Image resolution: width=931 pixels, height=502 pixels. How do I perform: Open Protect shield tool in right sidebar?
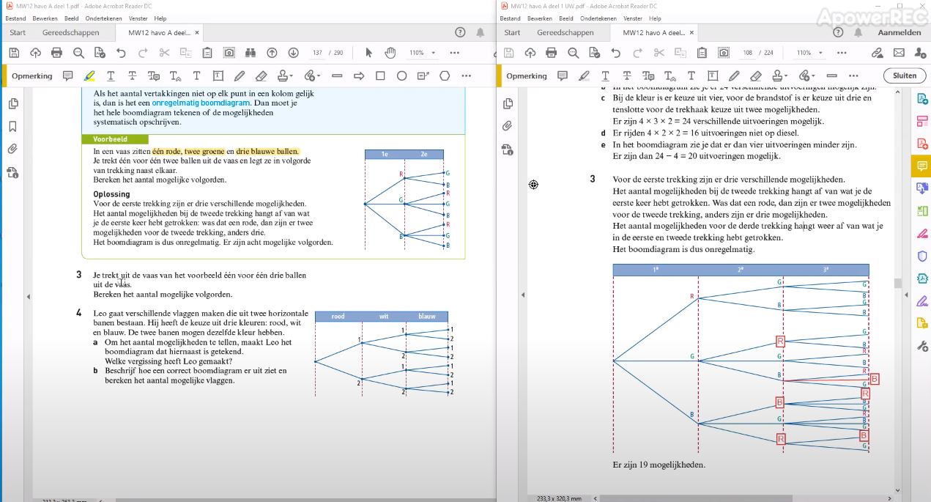(922, 256)
